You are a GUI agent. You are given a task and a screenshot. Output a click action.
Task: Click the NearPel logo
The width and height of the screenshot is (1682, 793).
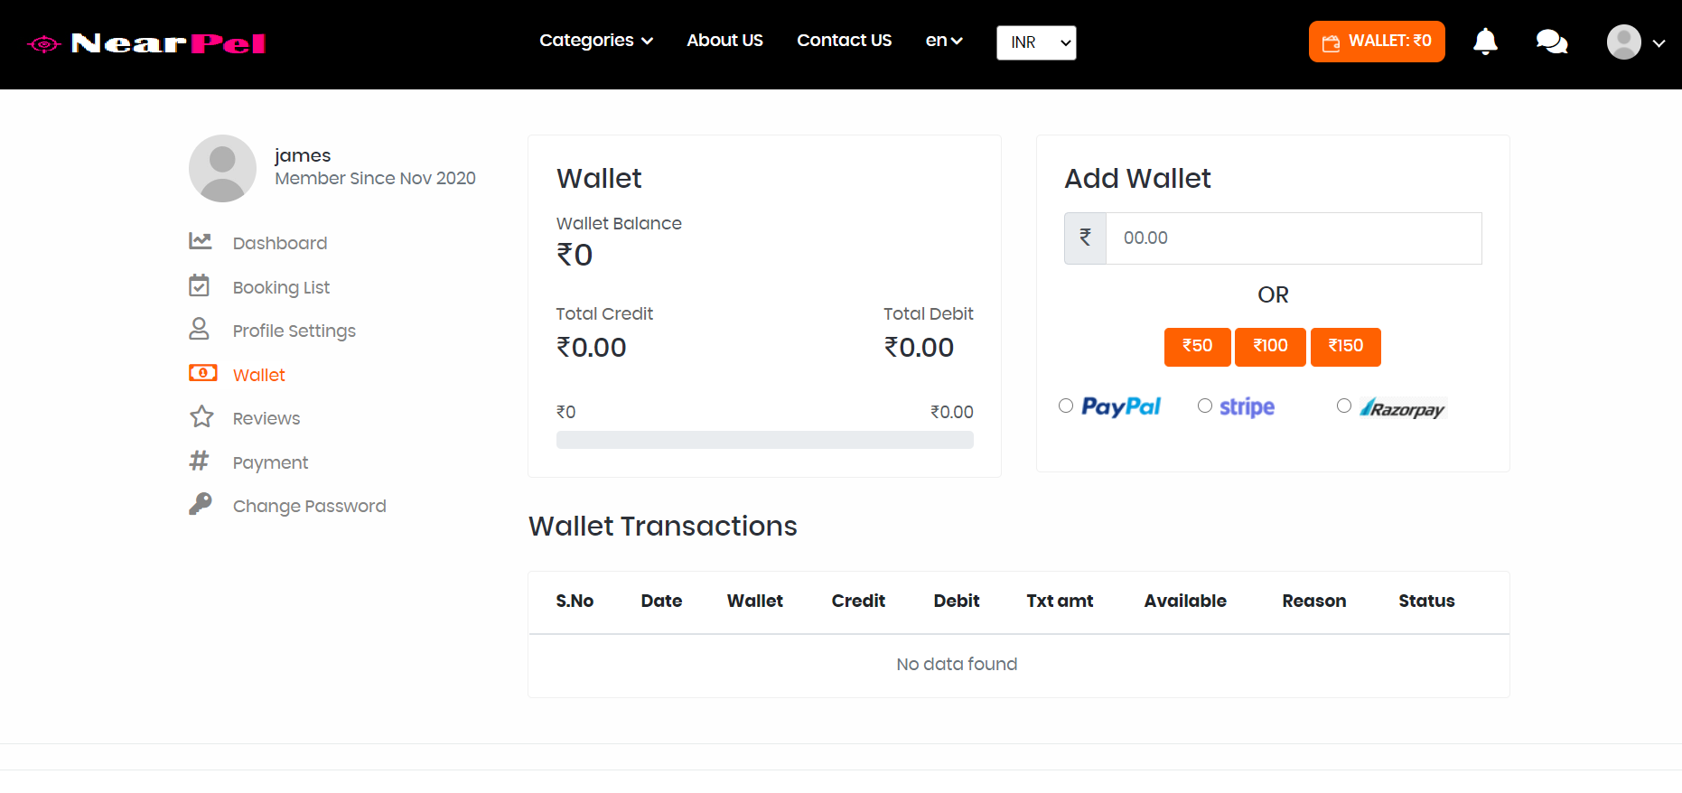pos(146,43)
